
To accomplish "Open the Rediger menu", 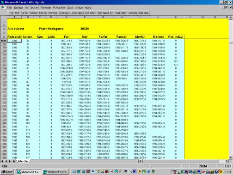I will point(18,7).
